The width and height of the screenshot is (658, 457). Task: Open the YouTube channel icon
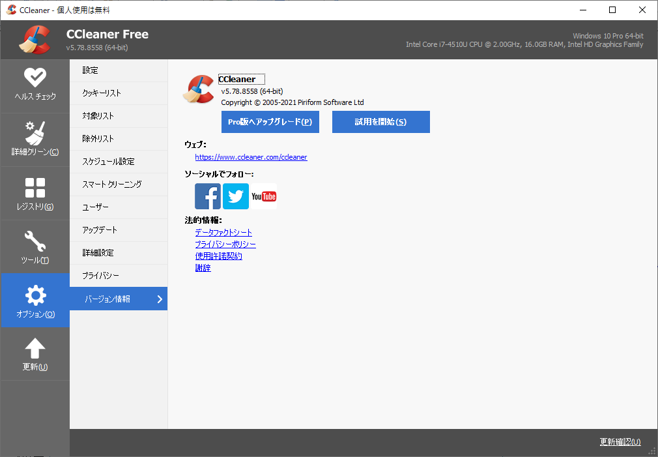coord(263,196)
